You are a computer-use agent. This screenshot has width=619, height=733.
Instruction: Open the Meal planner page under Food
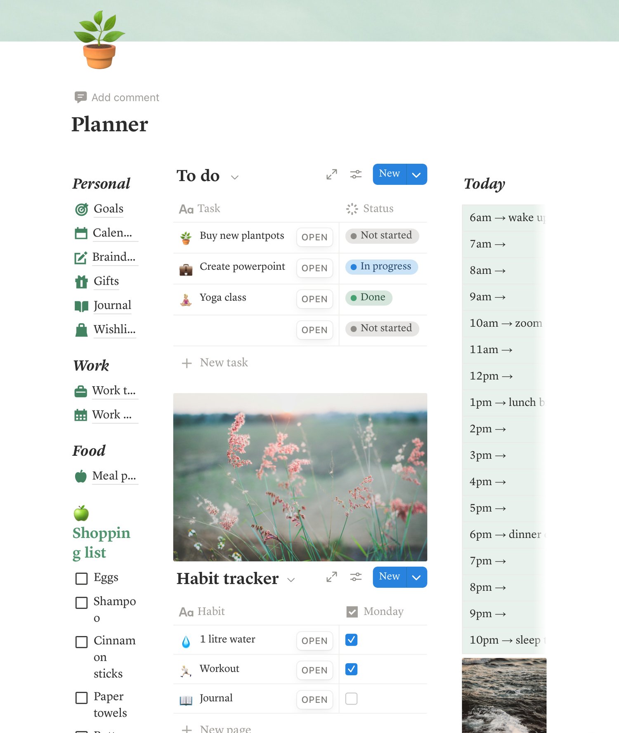[114, 476]
